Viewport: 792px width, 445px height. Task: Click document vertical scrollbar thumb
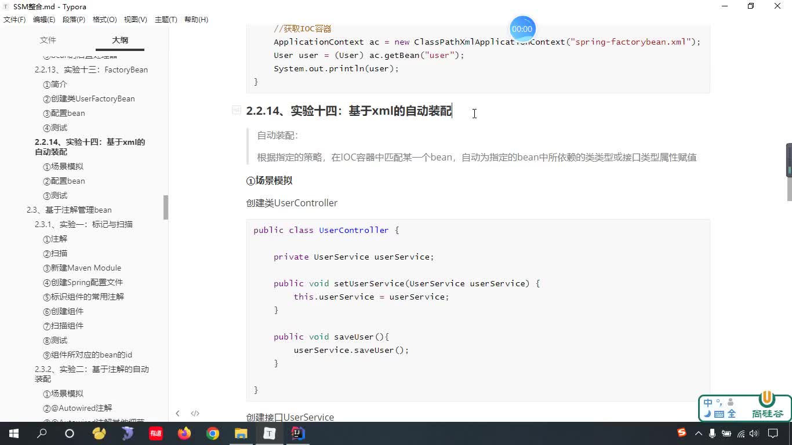[789, 172]
